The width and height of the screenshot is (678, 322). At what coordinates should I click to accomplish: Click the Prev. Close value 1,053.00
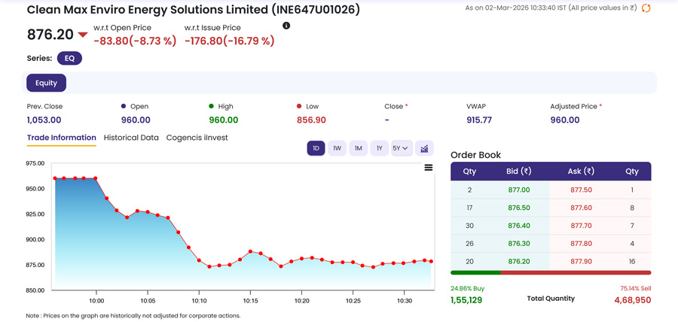coord(44,120)
